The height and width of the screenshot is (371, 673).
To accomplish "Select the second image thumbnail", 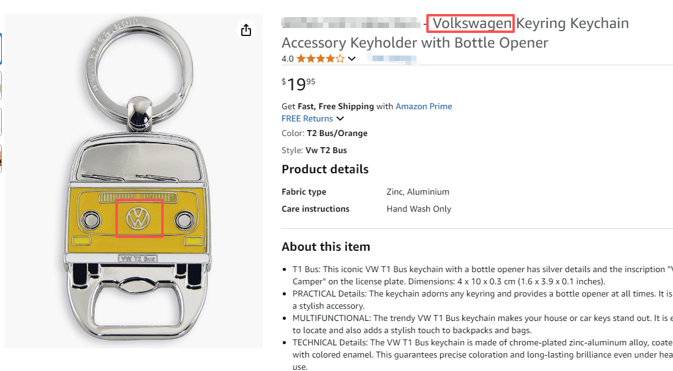I will click(1, 85).
